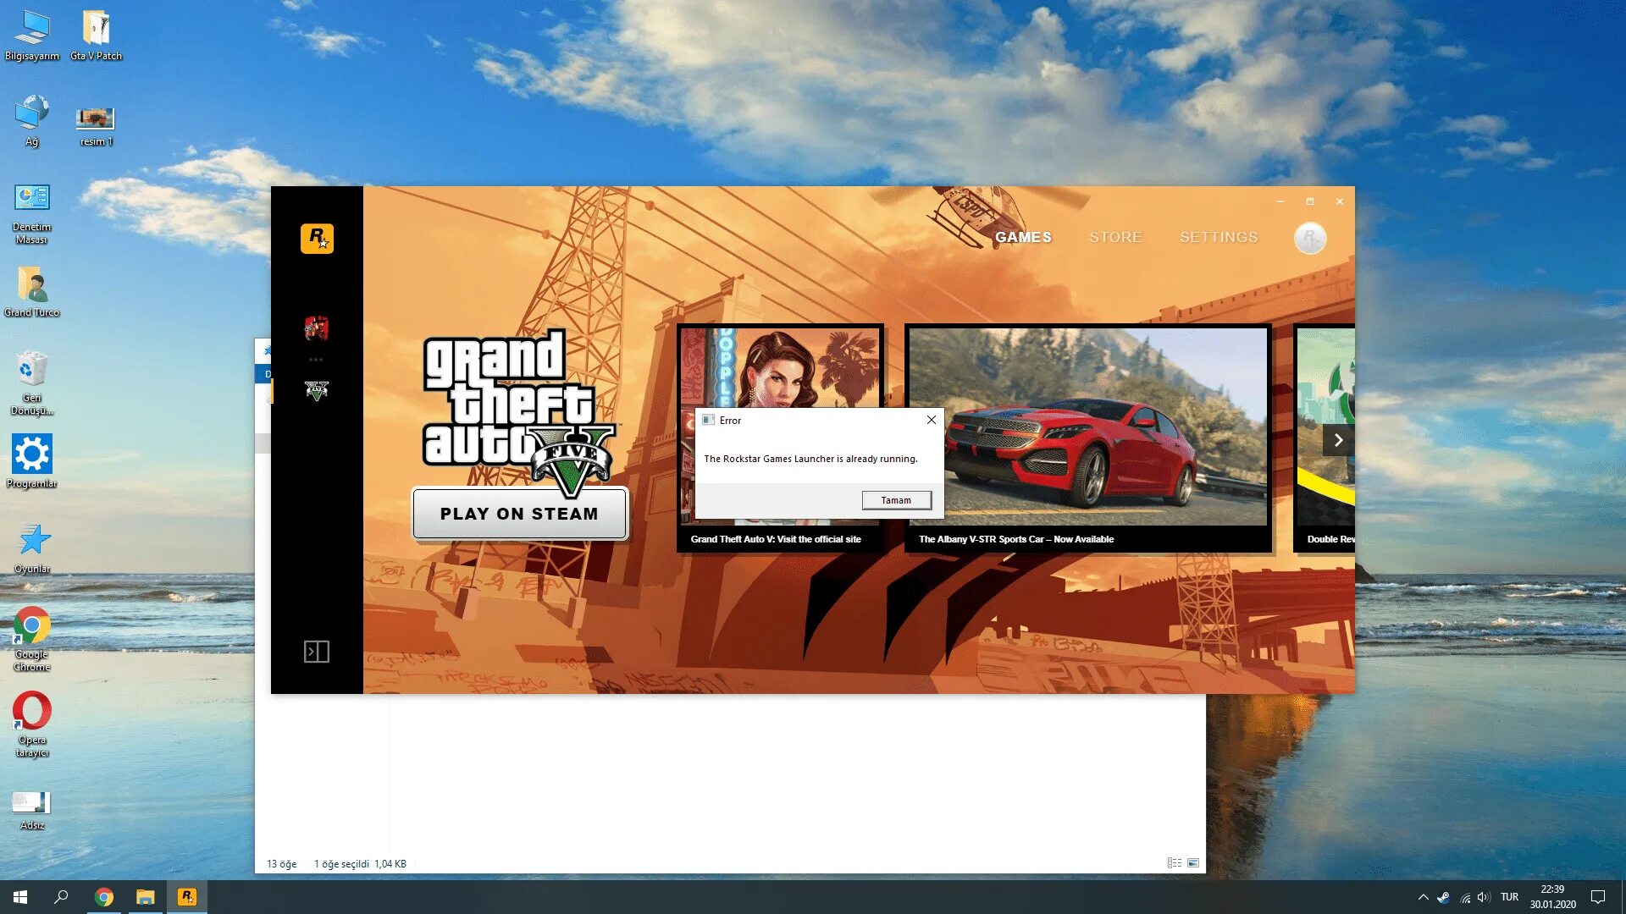The image size is (1626, 914).
Task: Click the PLAY ON STEAM button
Action: [x=519, y=514]
